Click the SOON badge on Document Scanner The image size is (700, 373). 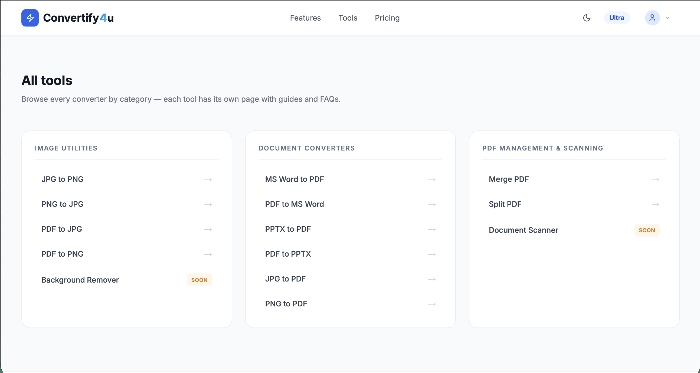click(646, 230)
